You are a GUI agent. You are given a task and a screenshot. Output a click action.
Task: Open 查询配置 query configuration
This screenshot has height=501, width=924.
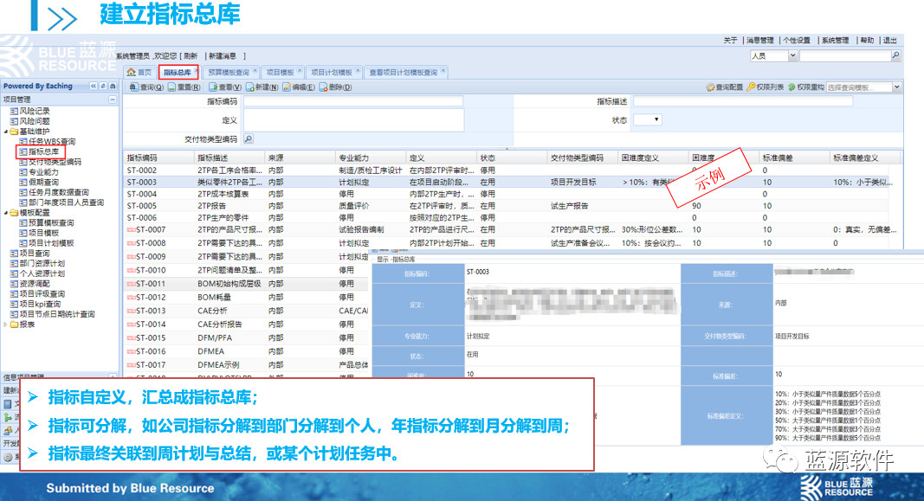click(711, 87)
